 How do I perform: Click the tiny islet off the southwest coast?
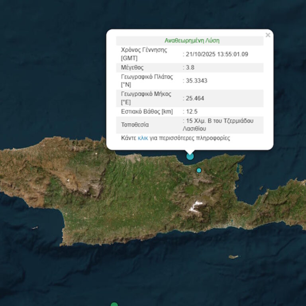click(35, 228)
